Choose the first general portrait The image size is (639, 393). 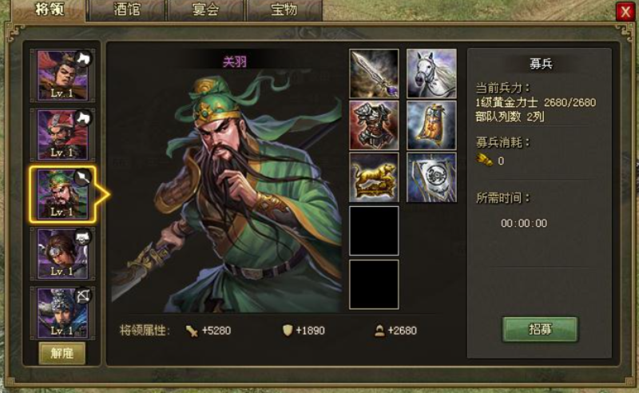(x=62, y=75)
